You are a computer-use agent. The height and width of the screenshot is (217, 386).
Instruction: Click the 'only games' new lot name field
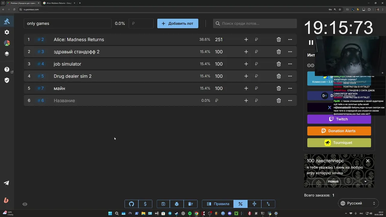[x=68, y=24]
